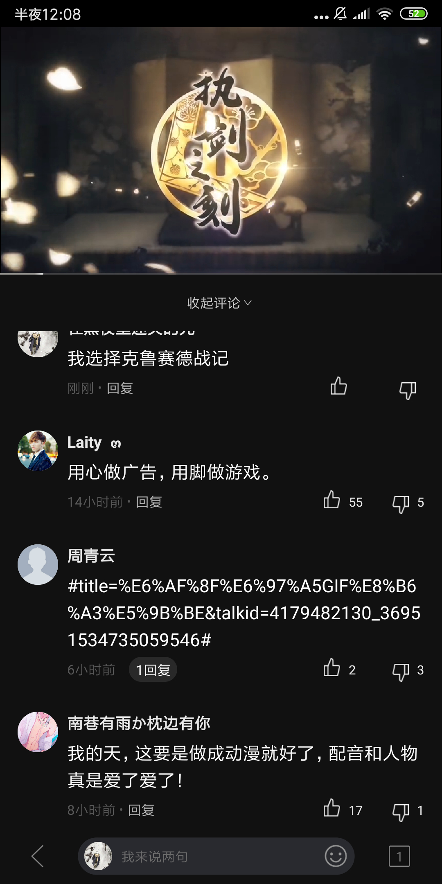Tap the 我来说两句 comment input
The height and width of the screenshot is (884, 442).
216,856
